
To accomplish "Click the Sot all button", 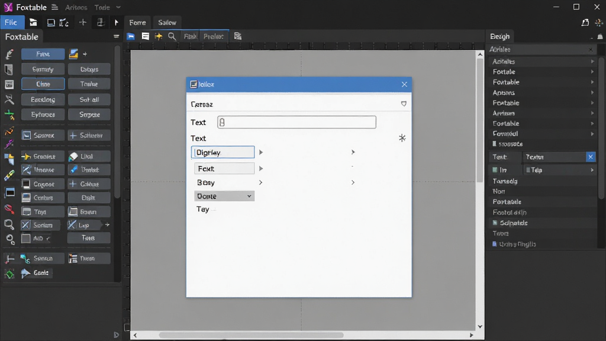I will [89, 99].
